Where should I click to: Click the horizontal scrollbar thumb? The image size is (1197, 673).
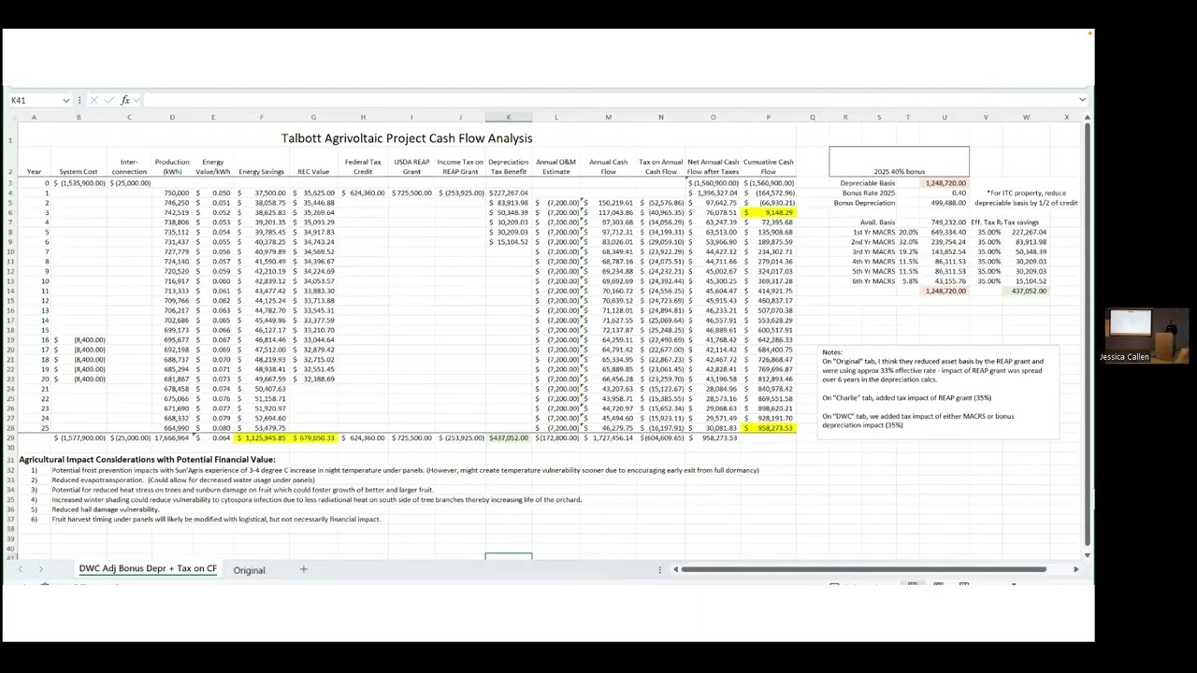tap(863, 569)
